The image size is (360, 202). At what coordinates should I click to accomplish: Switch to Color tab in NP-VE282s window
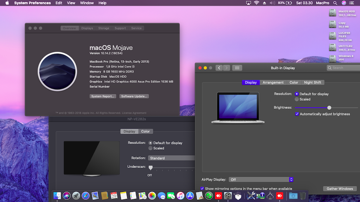point(145,131)
